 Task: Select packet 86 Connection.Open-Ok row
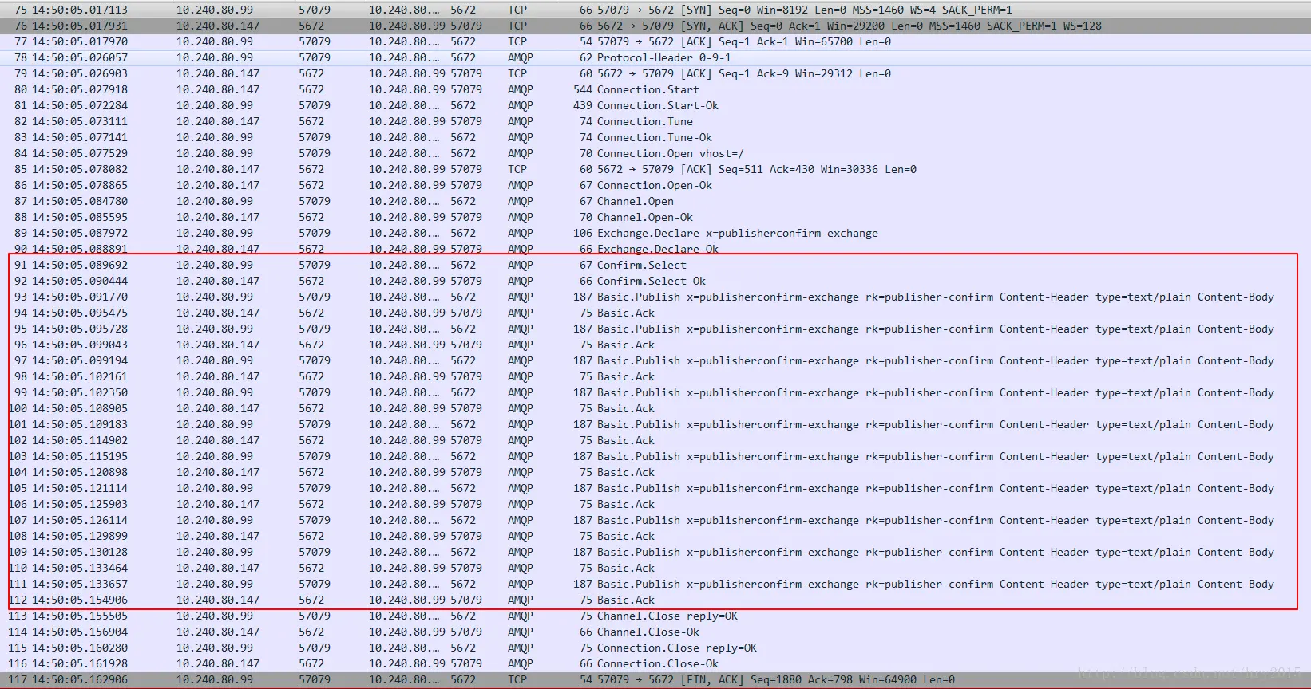click(655, 185)
